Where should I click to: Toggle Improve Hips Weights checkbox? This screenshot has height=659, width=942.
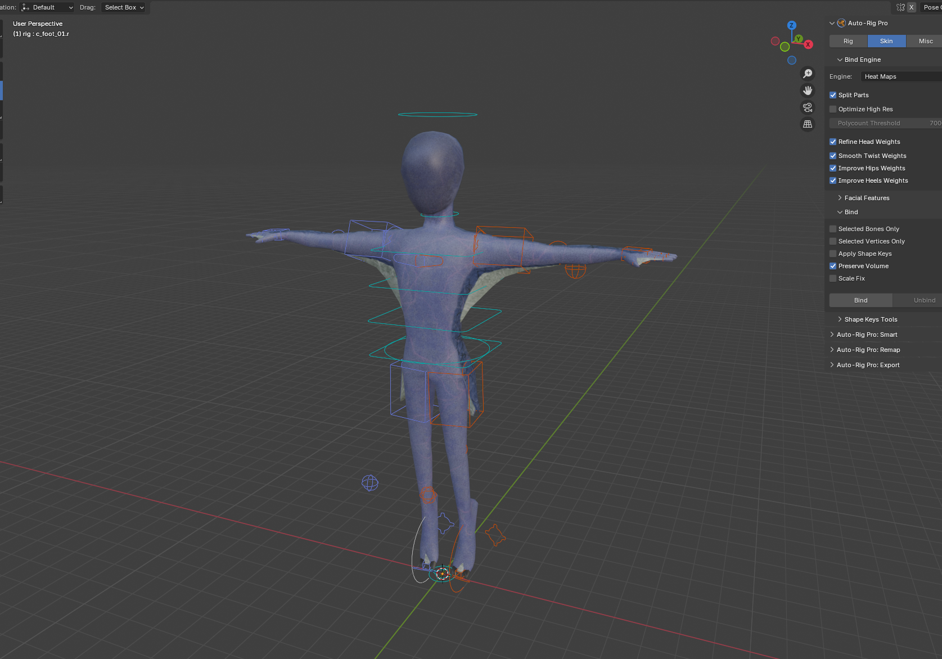coord(833,168)
